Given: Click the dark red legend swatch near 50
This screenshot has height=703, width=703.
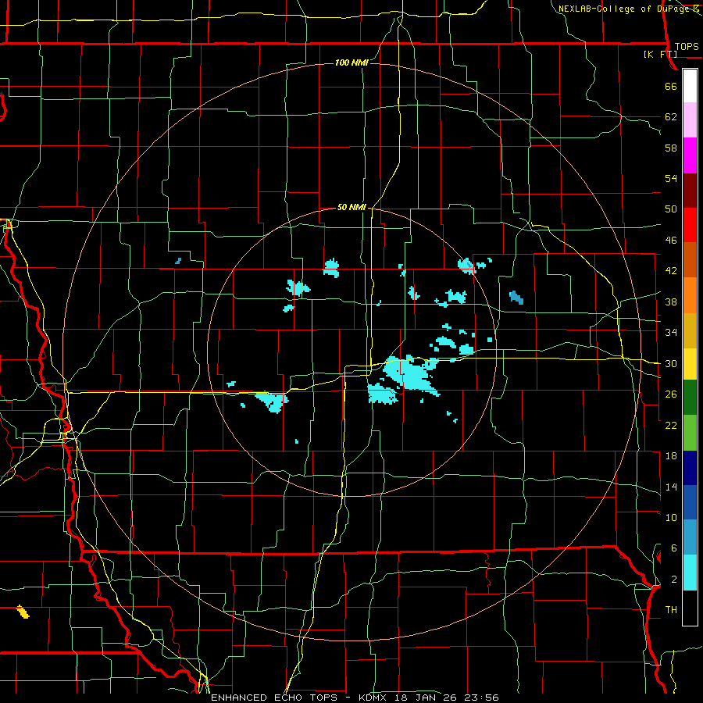Looking at the screenshot, I should click(690, 191).
